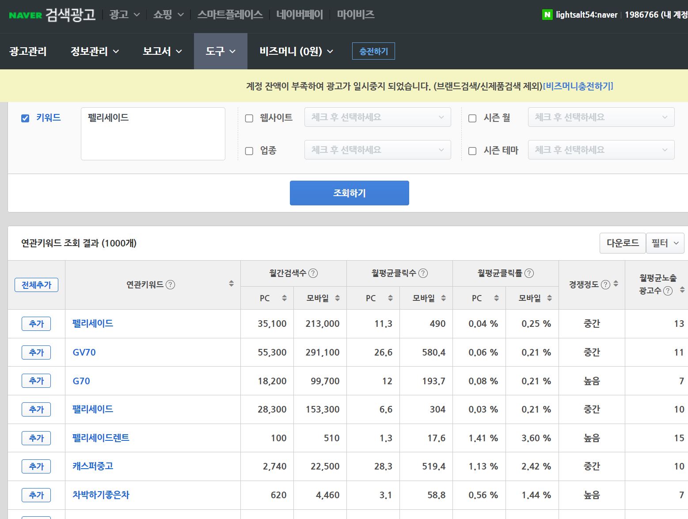Screen dimensions: 688x519
Task: Open 스마트플레이스 from top bar
Action: click(230, 15)
